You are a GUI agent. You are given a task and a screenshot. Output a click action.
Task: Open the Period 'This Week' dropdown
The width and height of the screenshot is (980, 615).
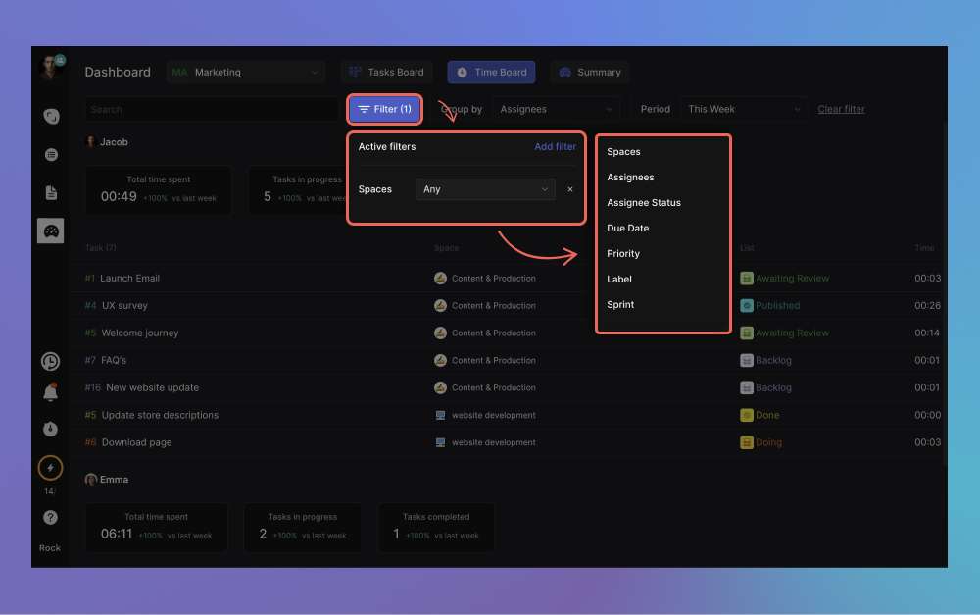pyautogui.click(x=744, y=109)
